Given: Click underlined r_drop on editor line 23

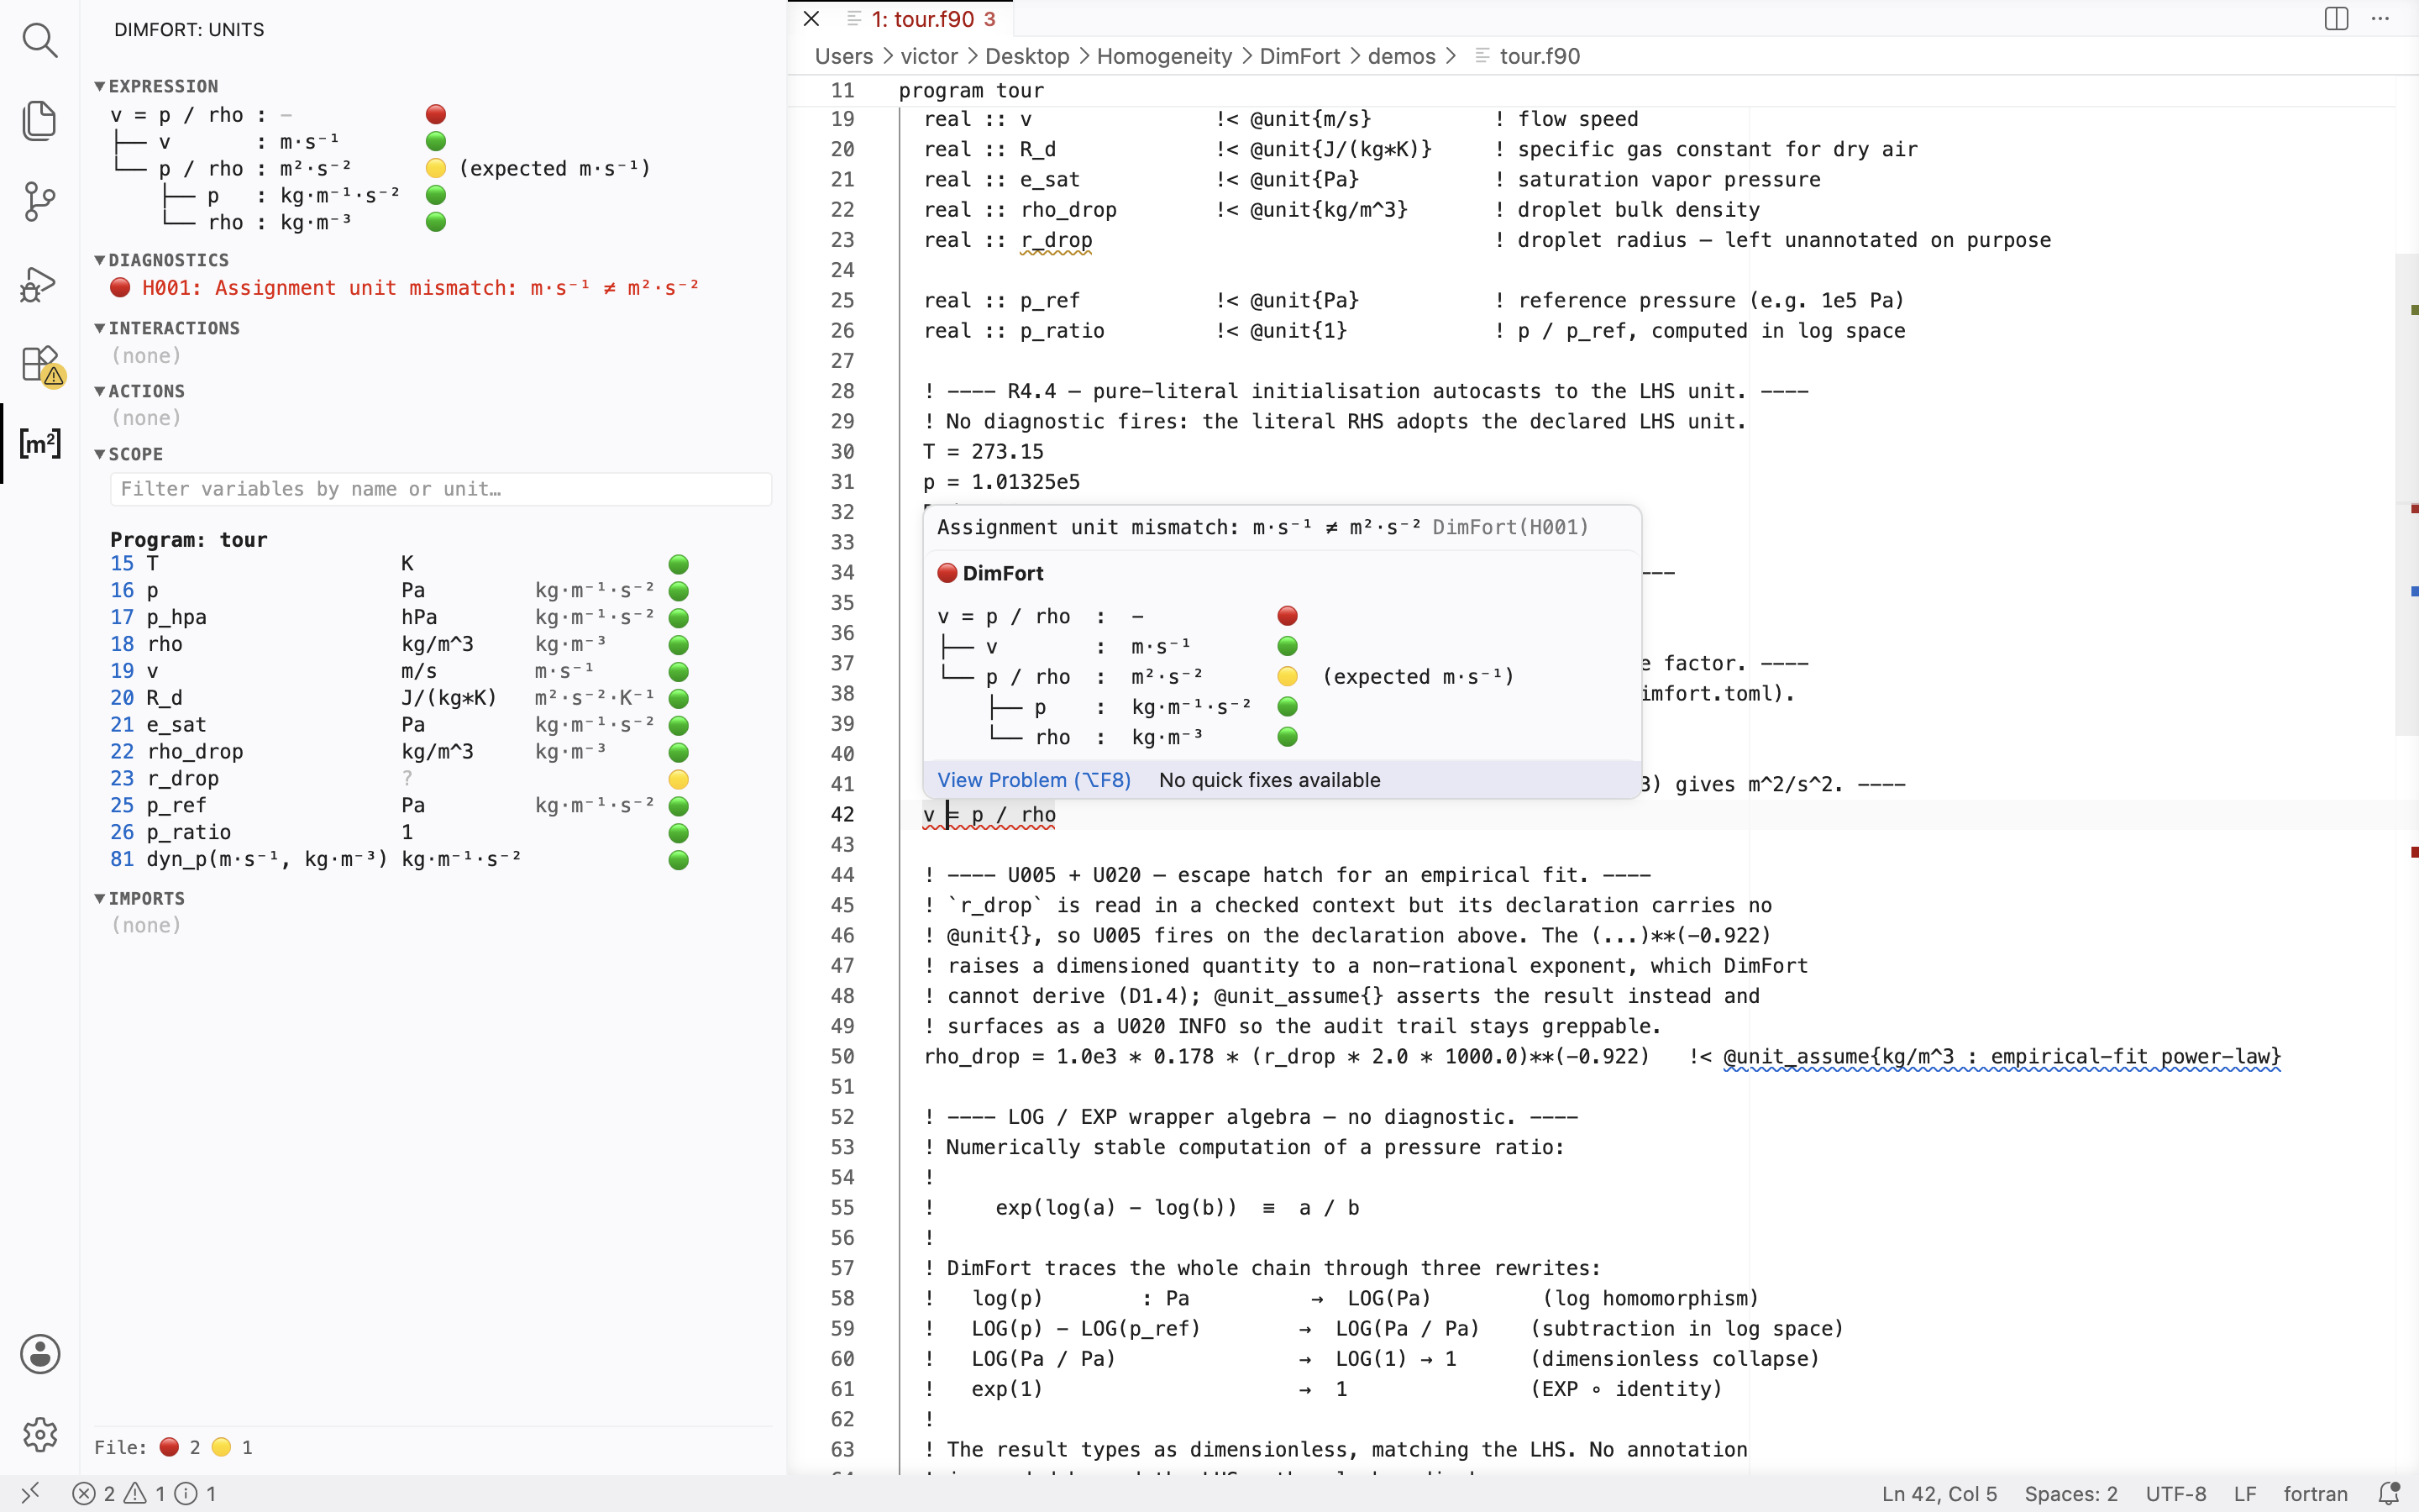Looking at the screenshot, I should pos(1056,240).
